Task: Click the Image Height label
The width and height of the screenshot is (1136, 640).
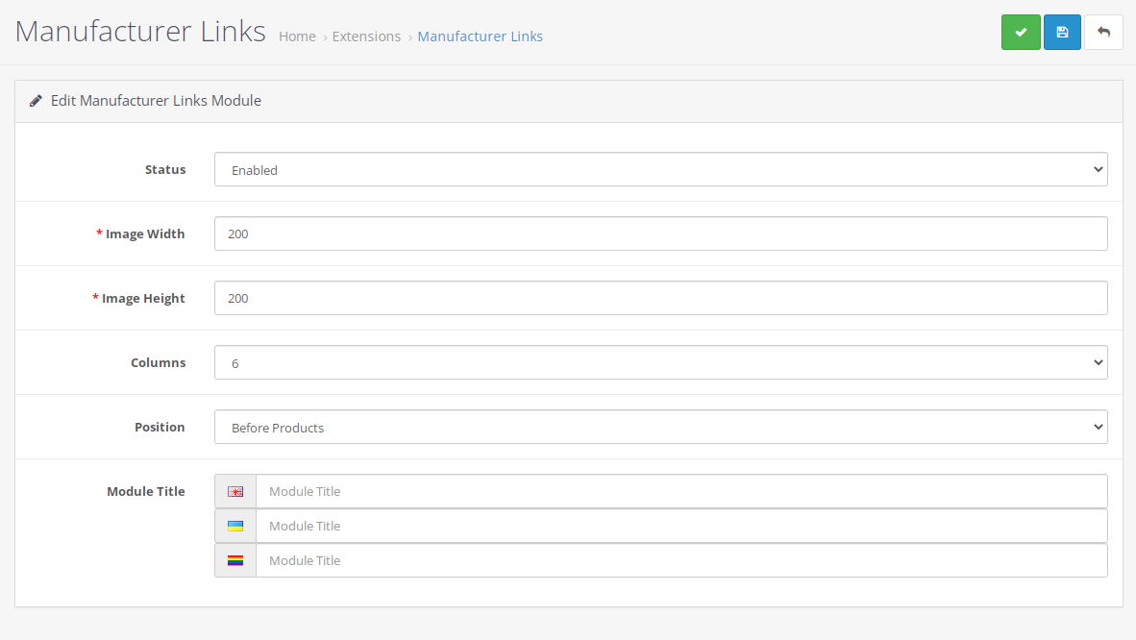Action: click(143, 298)
